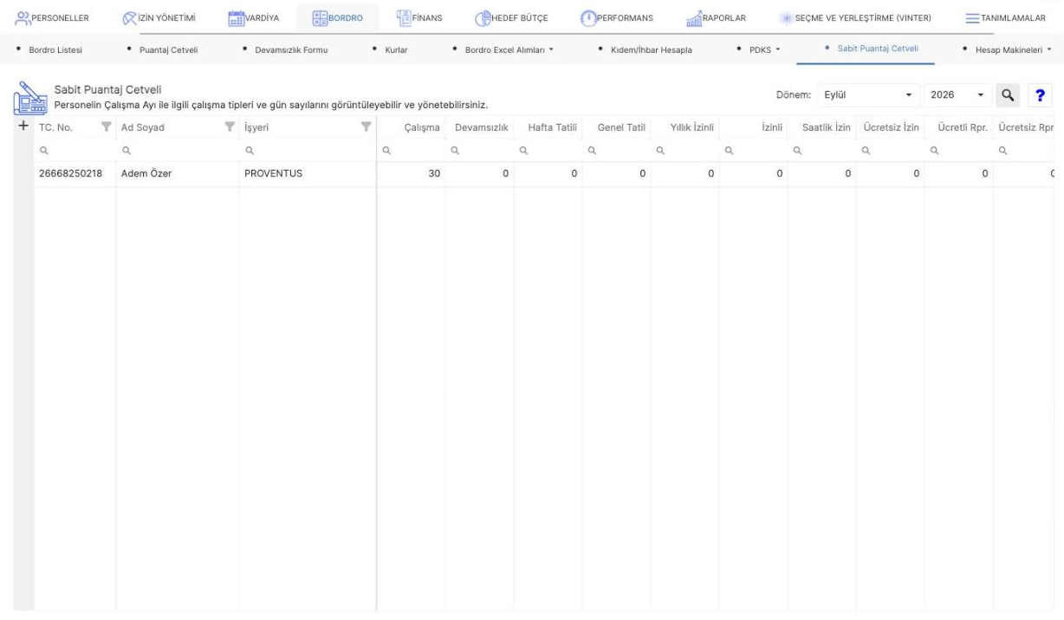Click the Ad Soyad search filter field
This screenshot has width=1064, height=620.
point(178,150)
